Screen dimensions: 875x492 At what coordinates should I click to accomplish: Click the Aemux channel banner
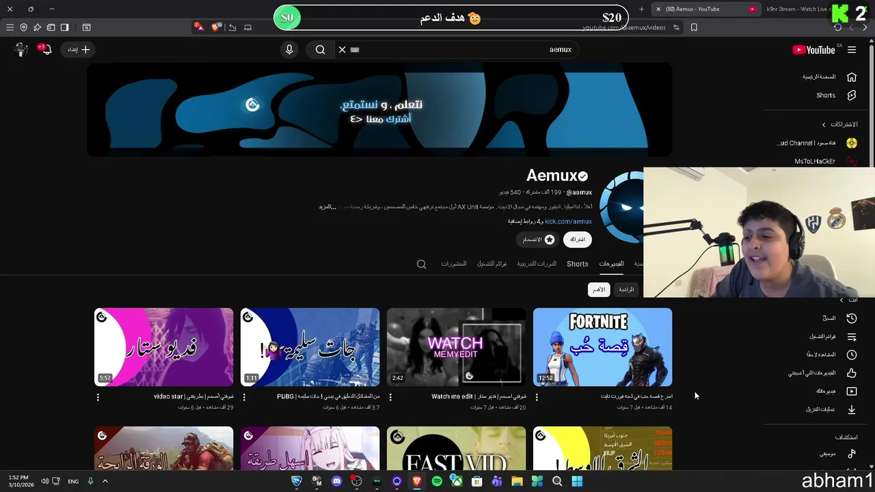pyautogui.click(x=379, y=110)
